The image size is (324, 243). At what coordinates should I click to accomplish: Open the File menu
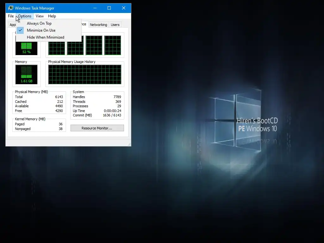[x=11, y=16]
